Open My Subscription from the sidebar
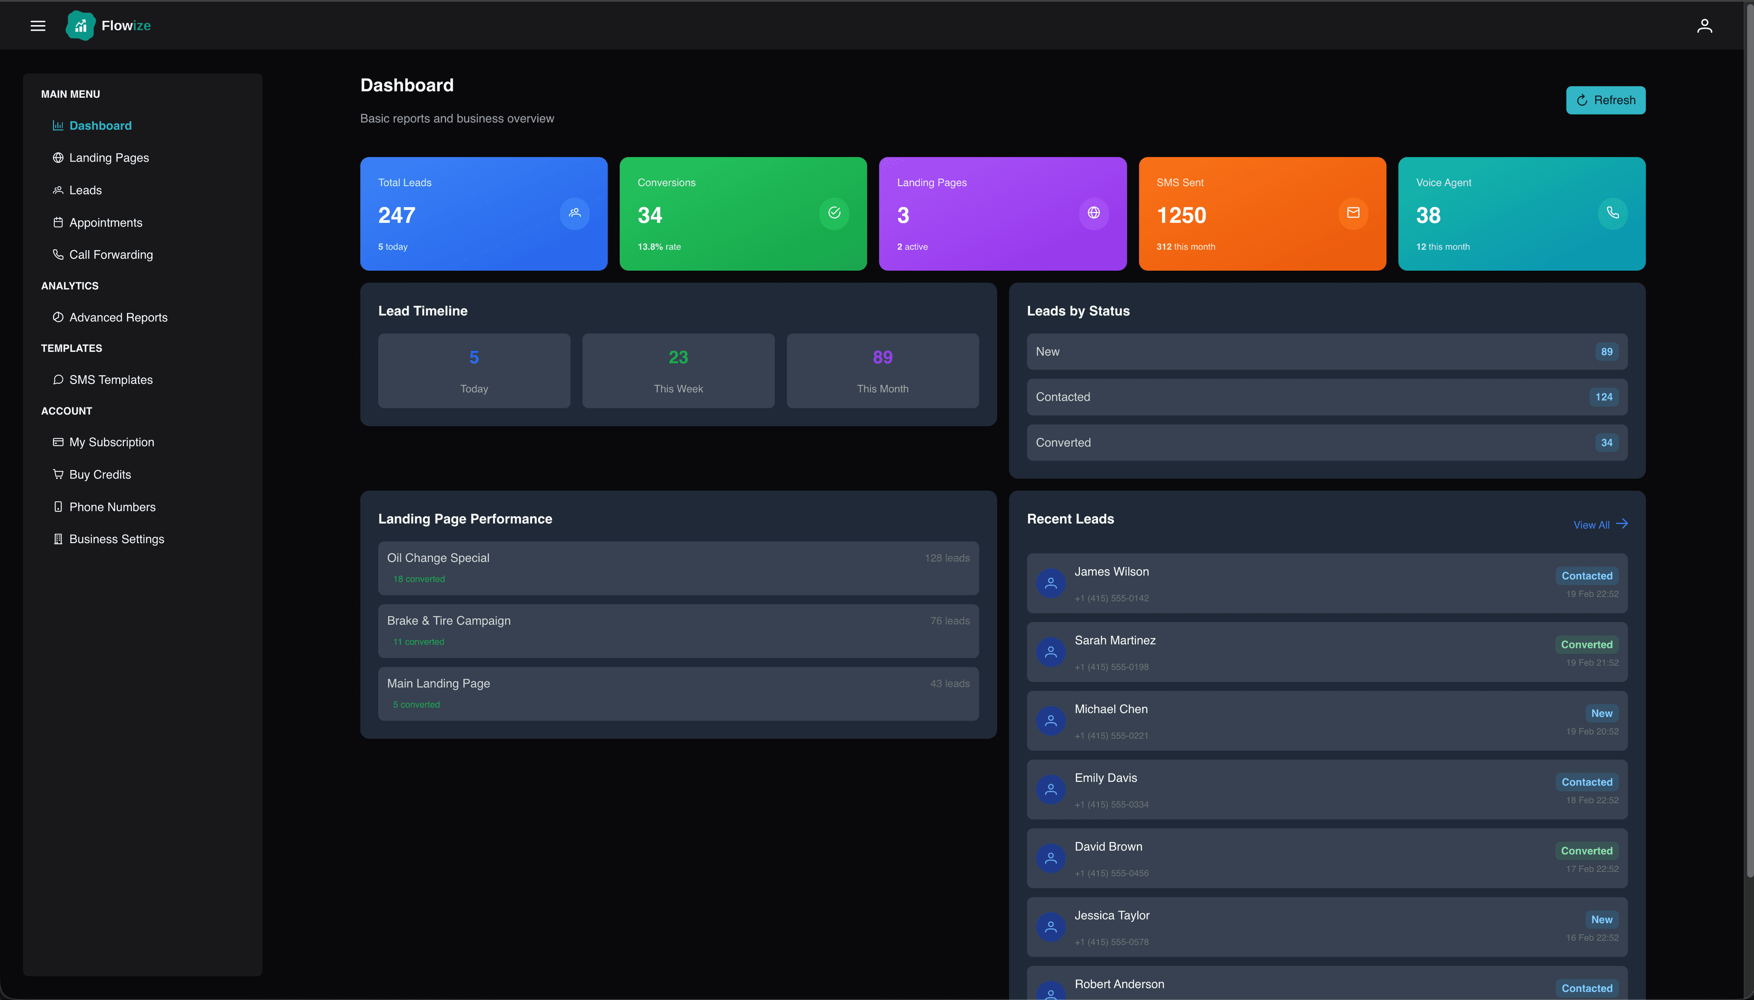This screenshot has height=1000, width=1754. click(111, 442)
